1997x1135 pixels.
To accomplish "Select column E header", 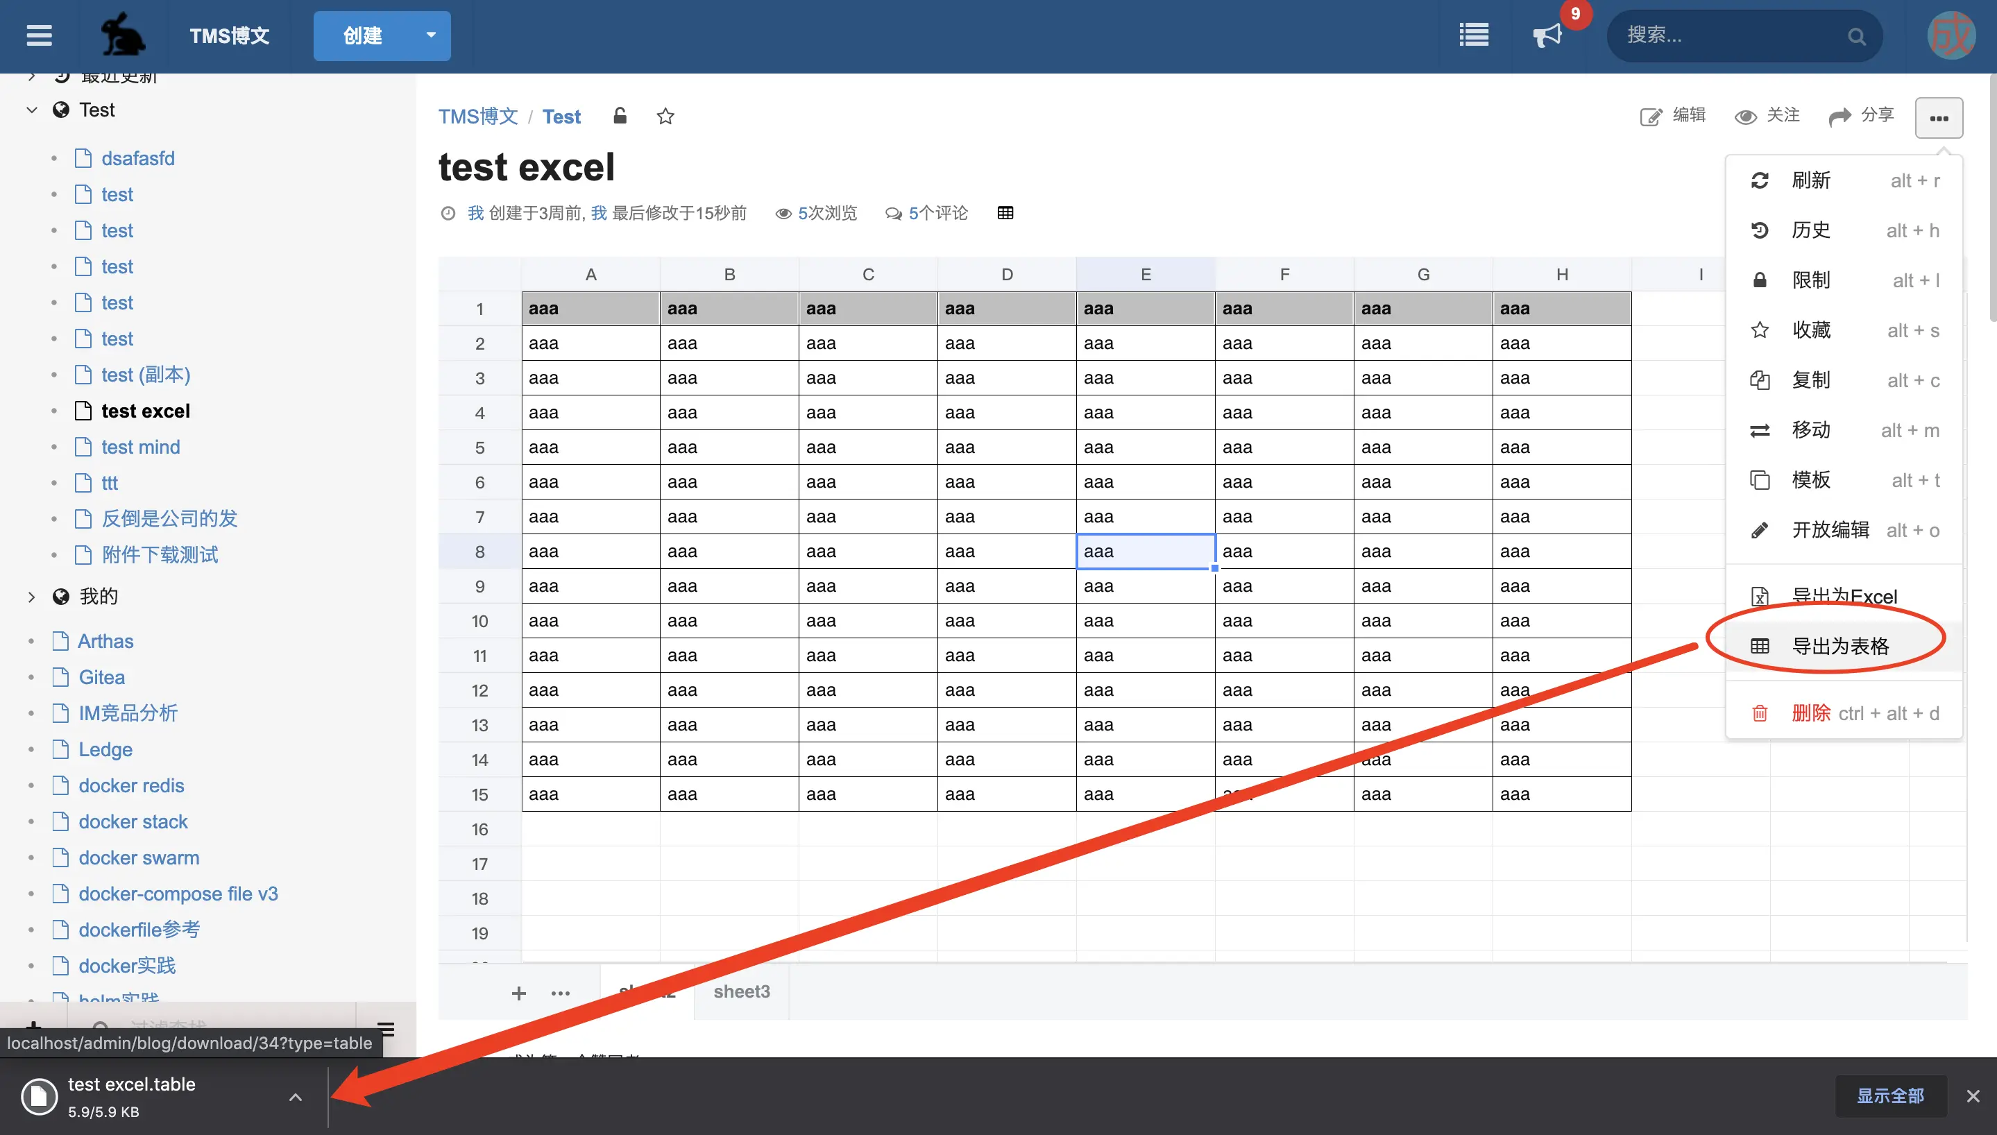I will point(1146,275).
